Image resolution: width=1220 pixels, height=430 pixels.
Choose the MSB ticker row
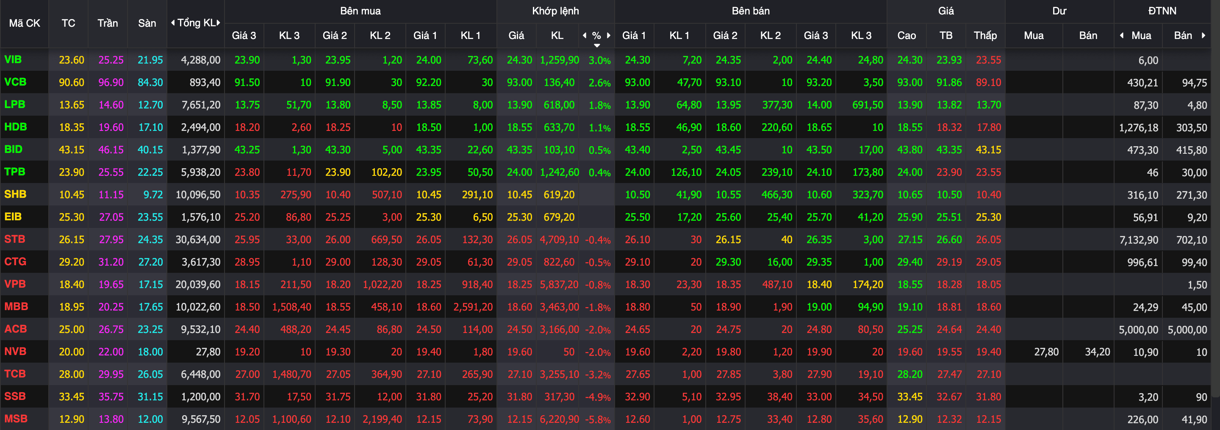[x=16, y=419]
